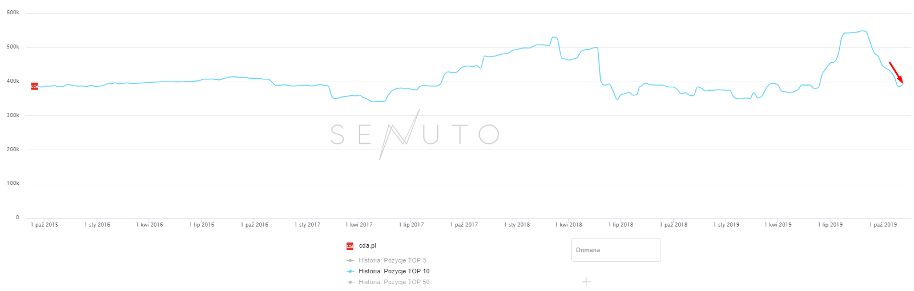Select the 1 lip 2019 date tick
Image resolution: width=914 pixels, height=291 pixels.
coord(830,225)
